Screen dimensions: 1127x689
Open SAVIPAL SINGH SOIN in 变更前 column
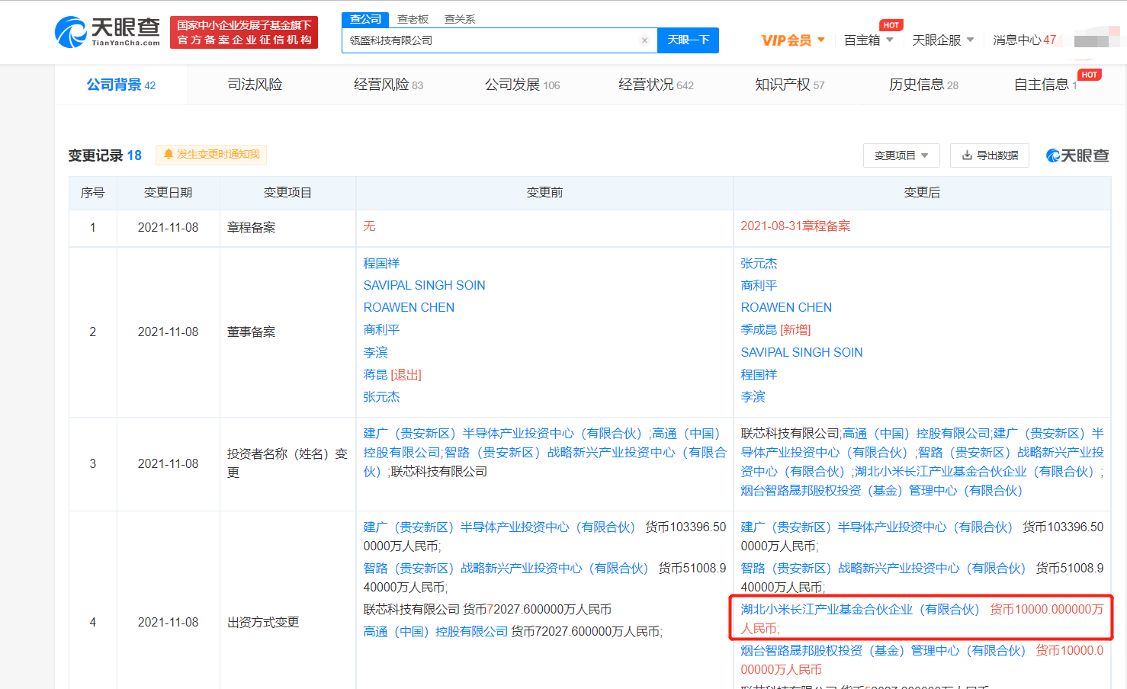pyautogui.click(x=424, y=286)
